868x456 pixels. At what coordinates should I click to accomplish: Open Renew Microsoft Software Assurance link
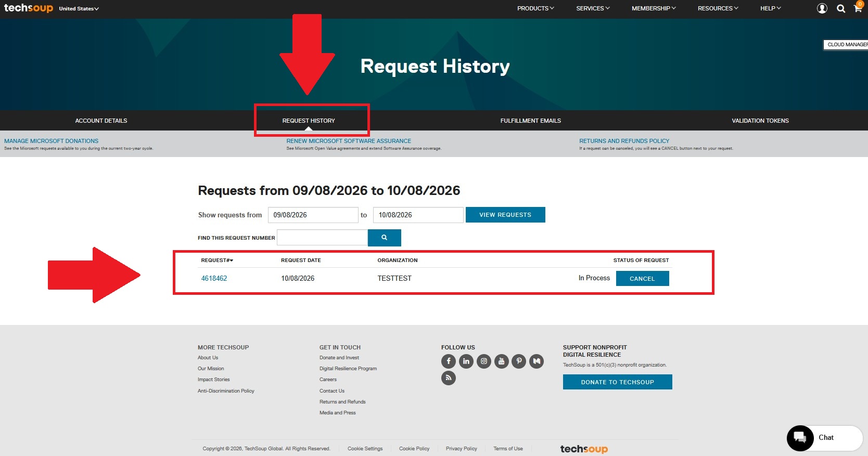tap(349, 141)
